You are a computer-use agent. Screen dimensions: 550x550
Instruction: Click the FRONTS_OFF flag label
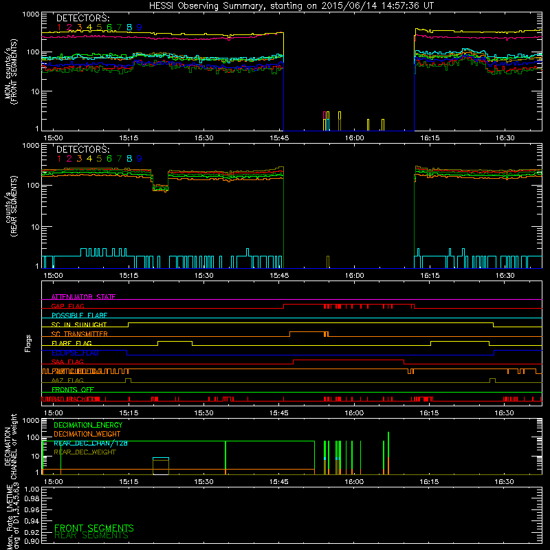tap(73, 389)
